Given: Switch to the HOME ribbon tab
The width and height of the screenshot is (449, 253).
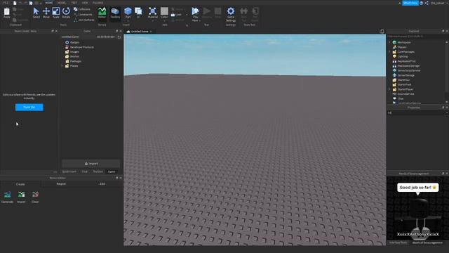Looking at the screenshot, I should click(49, 3).
